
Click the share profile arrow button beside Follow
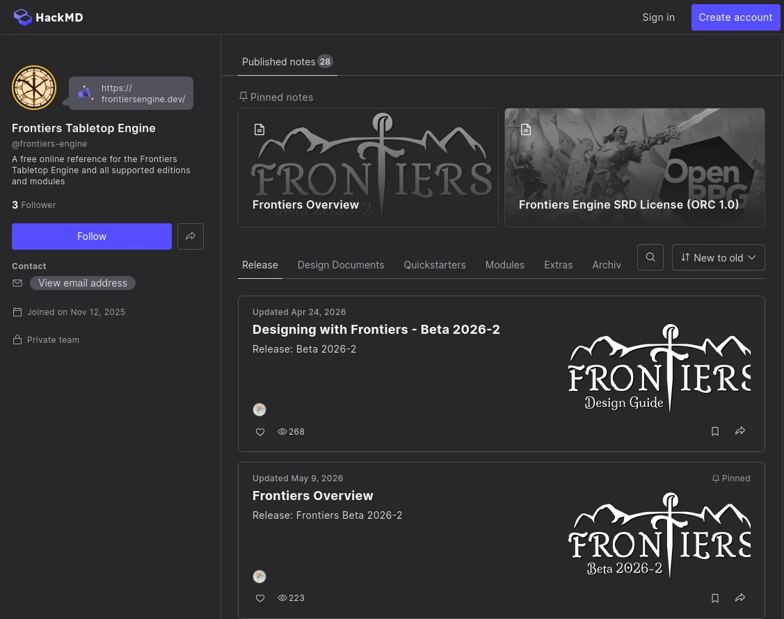tap(191, 236)
